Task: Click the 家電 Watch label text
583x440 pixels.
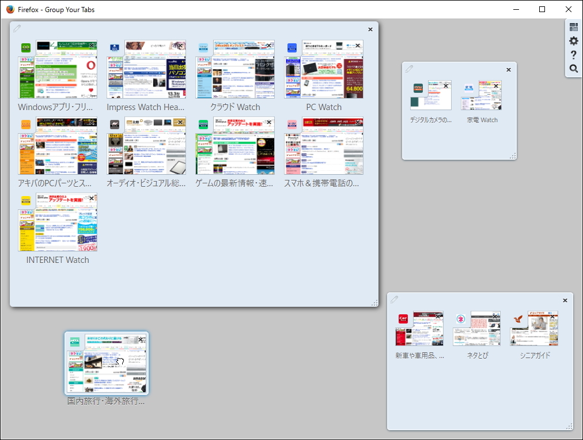Action: tap(482, 120)
